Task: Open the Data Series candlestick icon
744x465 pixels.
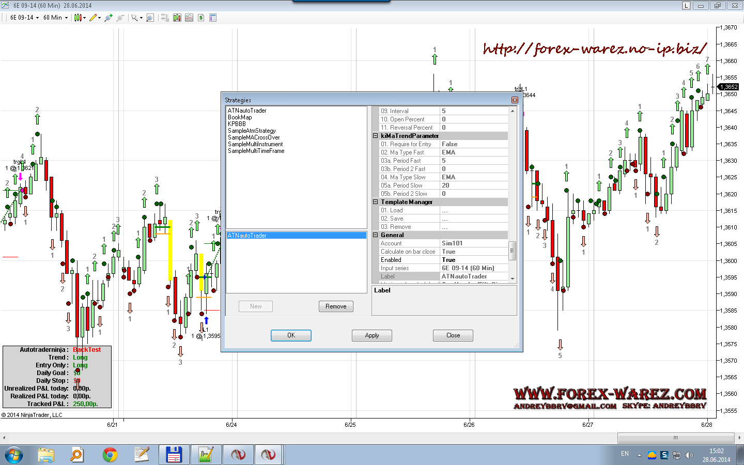Action: tap(177, 18)
